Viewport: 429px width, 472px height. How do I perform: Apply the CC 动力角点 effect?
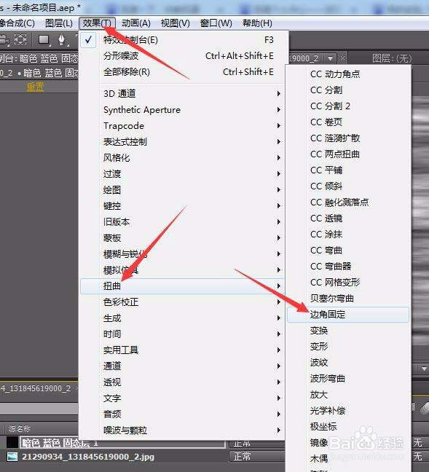348,74
